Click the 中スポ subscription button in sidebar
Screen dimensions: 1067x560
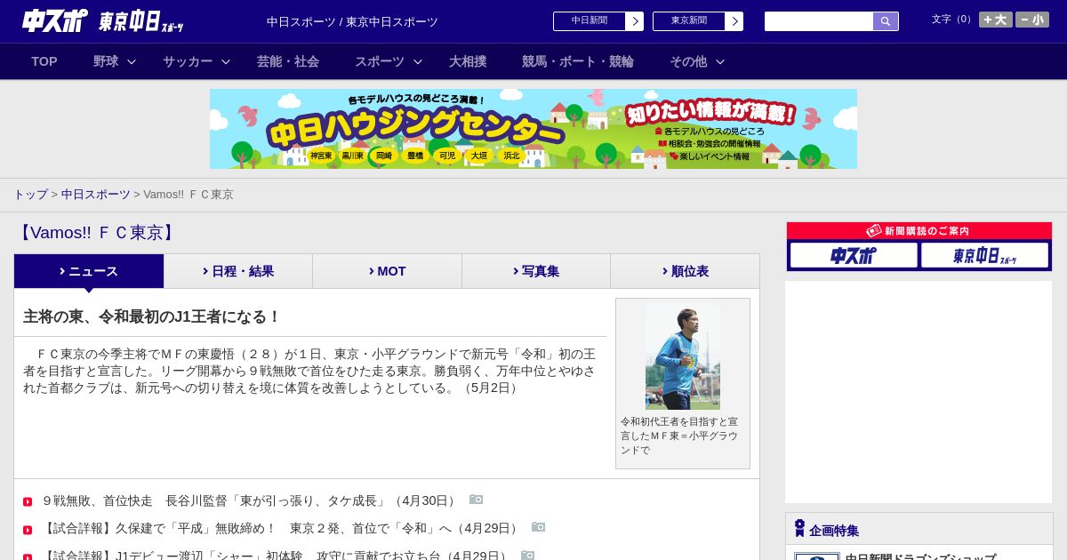[854, 255]
